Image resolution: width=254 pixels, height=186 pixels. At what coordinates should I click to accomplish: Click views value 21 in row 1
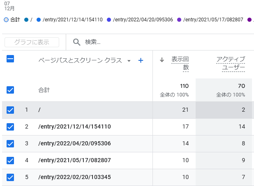[x=185, y=110]
